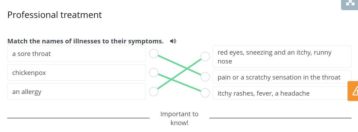This screenshot has height=132, width=358.
Task: Select the 'a sore throat' illness box
Action: [x=77, y=54]
